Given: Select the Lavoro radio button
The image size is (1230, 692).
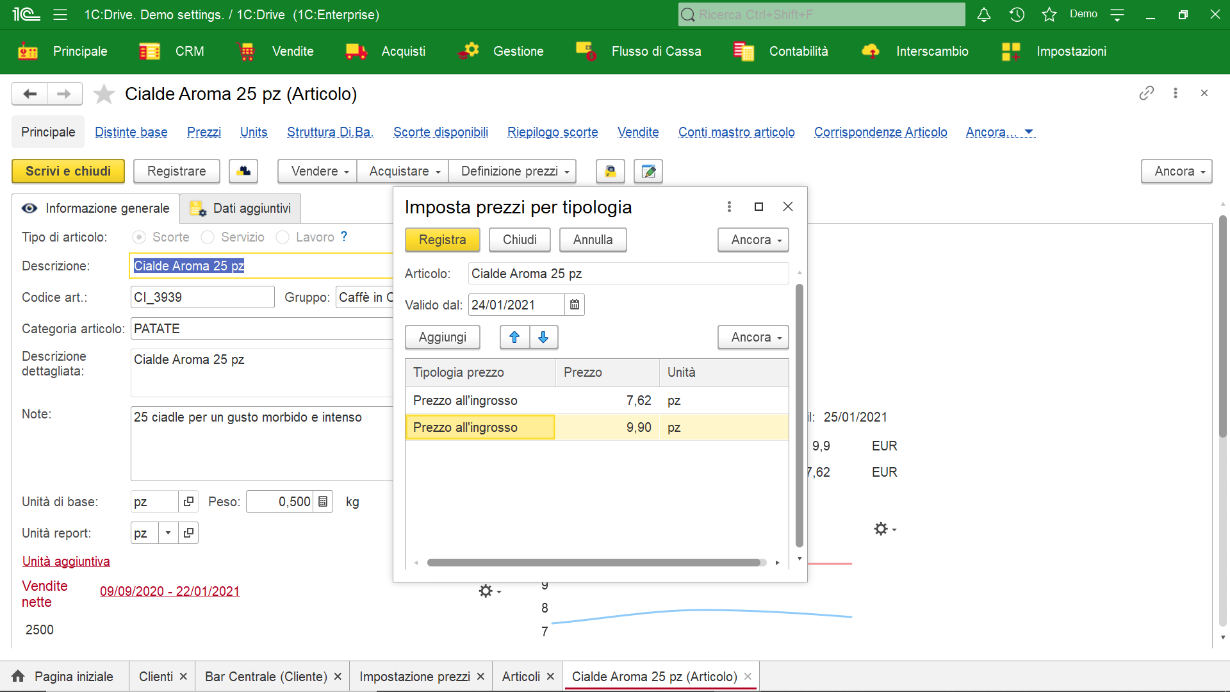Looking at the screenshot, I should 283,238.
